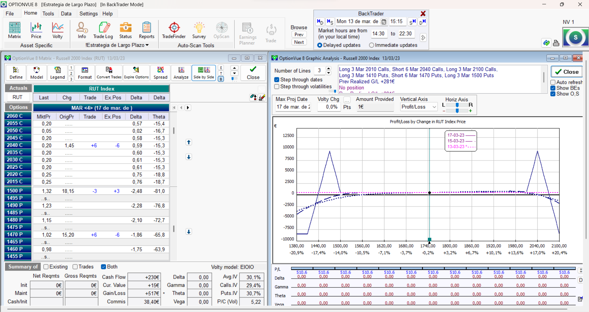Adjust the Horiz Axis L-R slider
This screenshot has width=589, height=312.
pos(457,105)
